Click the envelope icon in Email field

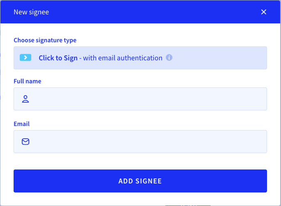click(x=26, y=142)
